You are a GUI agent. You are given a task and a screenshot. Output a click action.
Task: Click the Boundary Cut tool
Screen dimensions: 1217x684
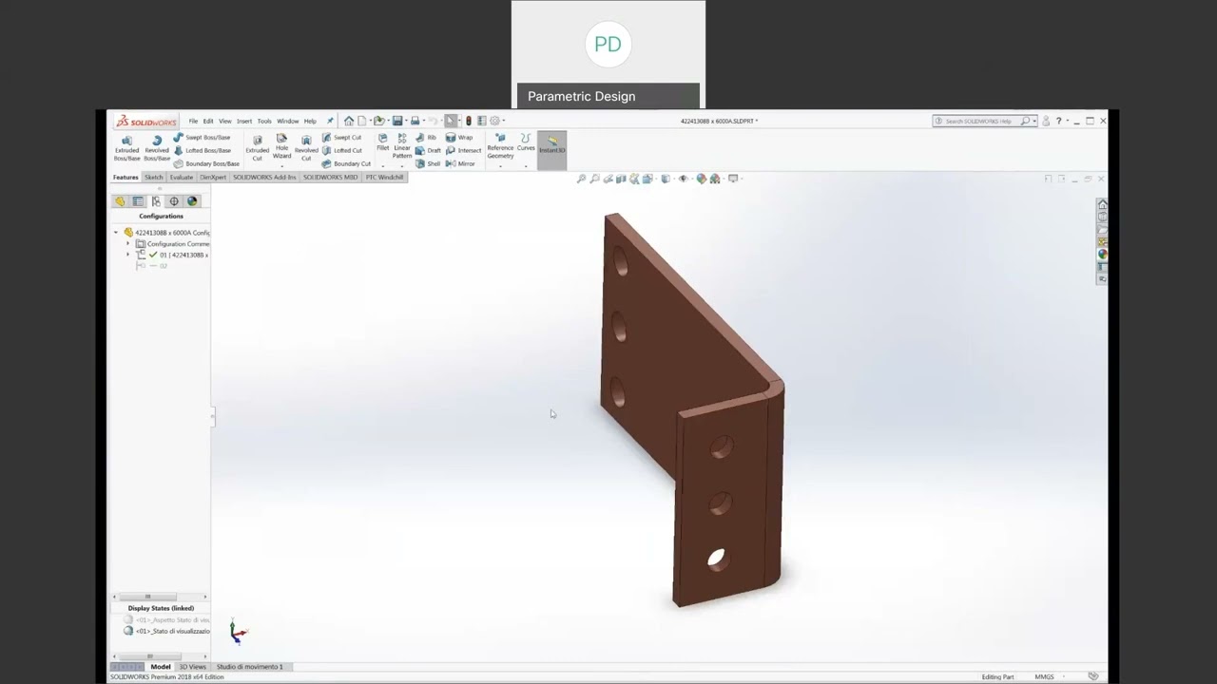[x=346, y=163]
